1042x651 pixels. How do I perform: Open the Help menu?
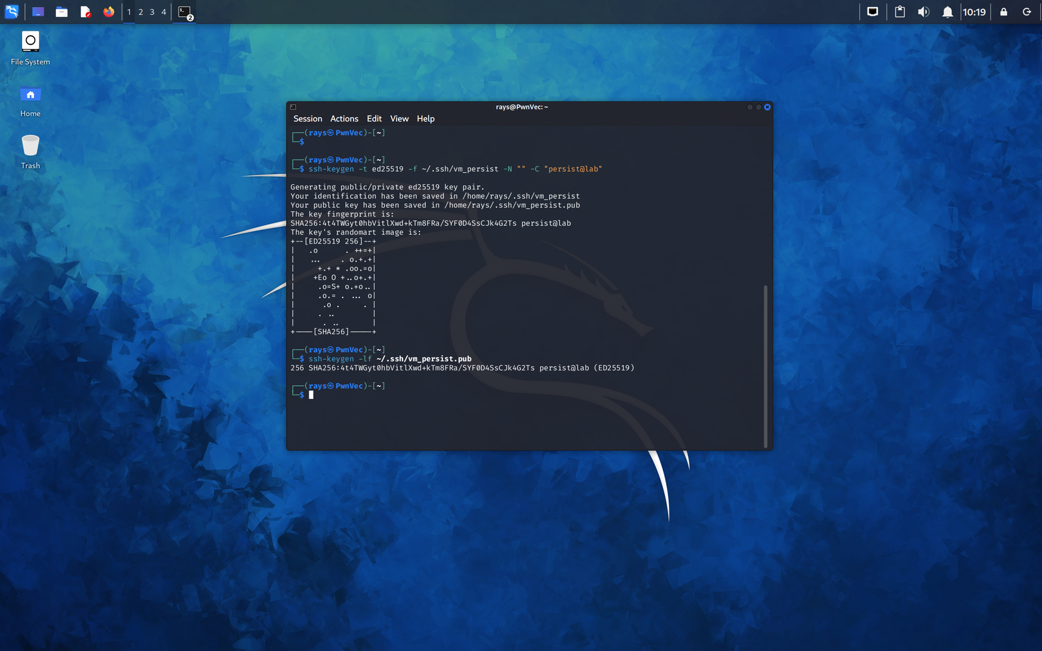click(x=425, y=118)
